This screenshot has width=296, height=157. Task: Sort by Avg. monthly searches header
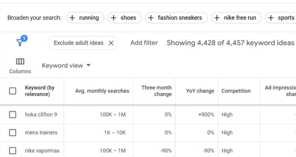102,91
